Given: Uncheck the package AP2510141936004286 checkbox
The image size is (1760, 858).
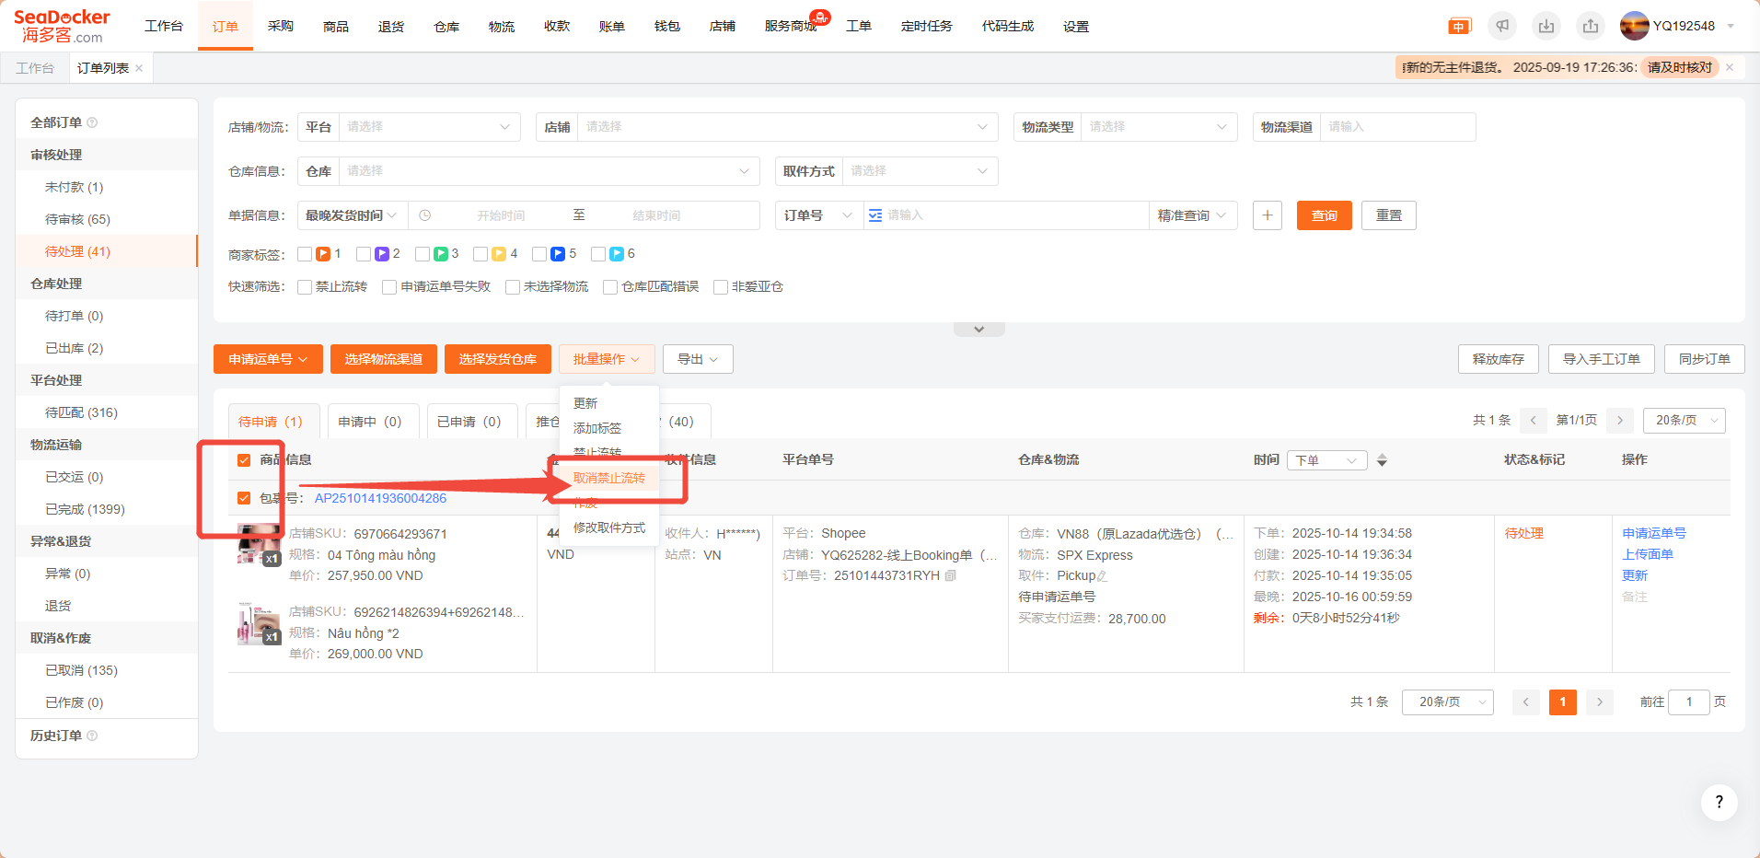Looking at the screenshot, I should [244, 498].
